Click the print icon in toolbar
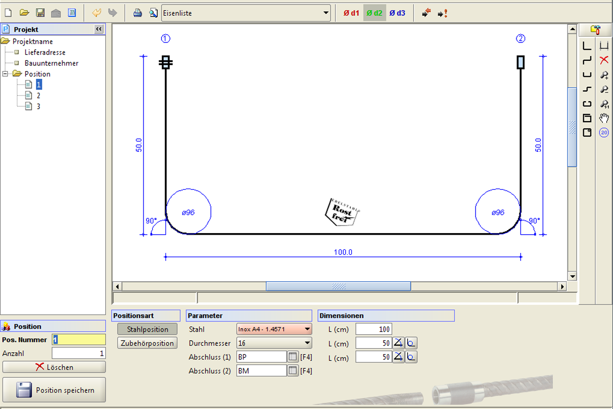 click(x=137, y=13)
